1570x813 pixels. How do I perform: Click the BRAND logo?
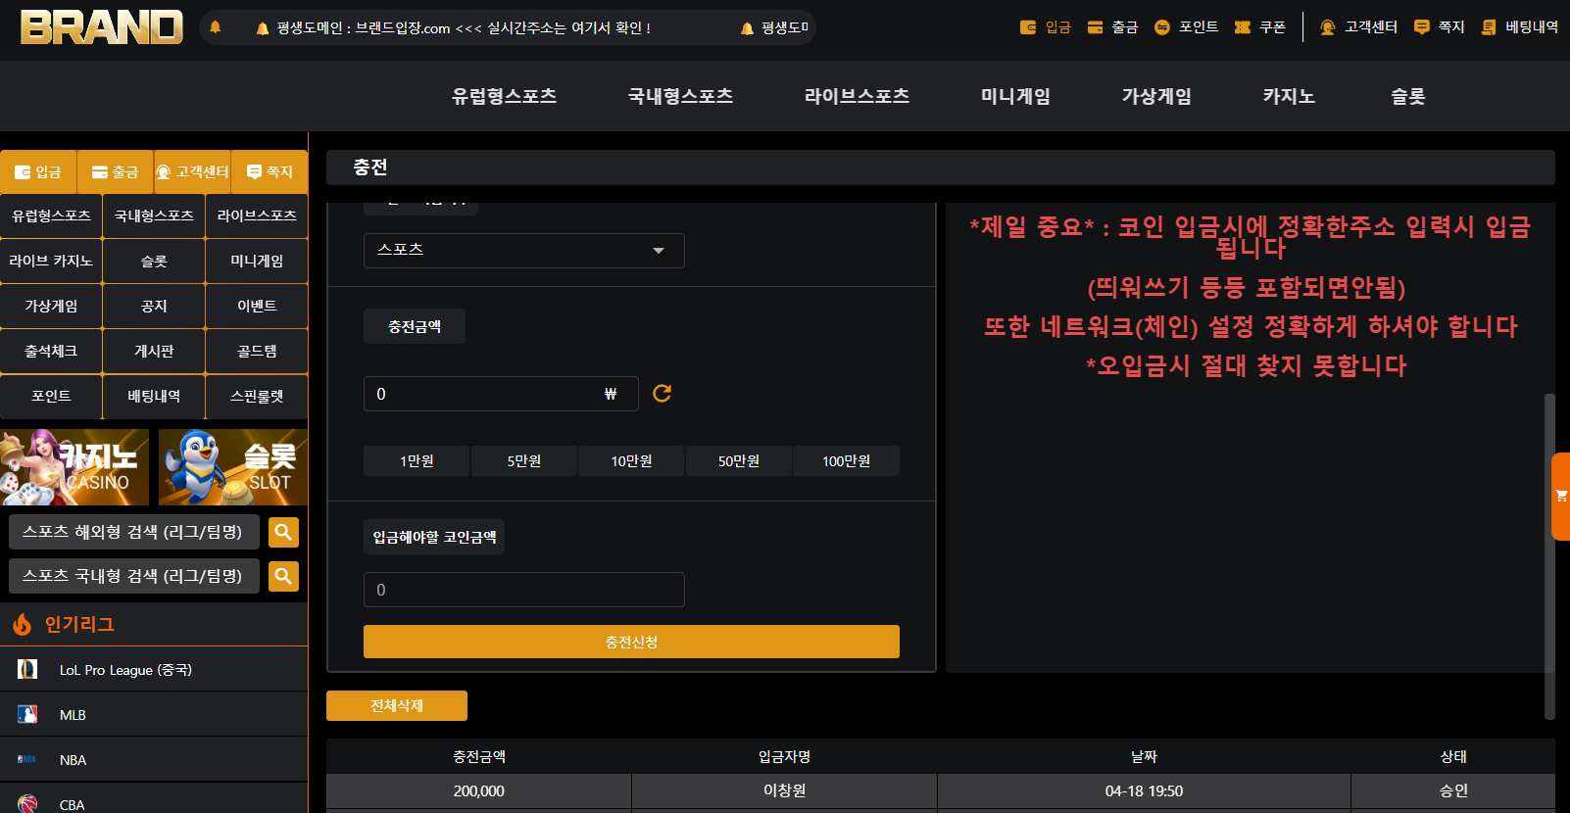pos(101,27)
